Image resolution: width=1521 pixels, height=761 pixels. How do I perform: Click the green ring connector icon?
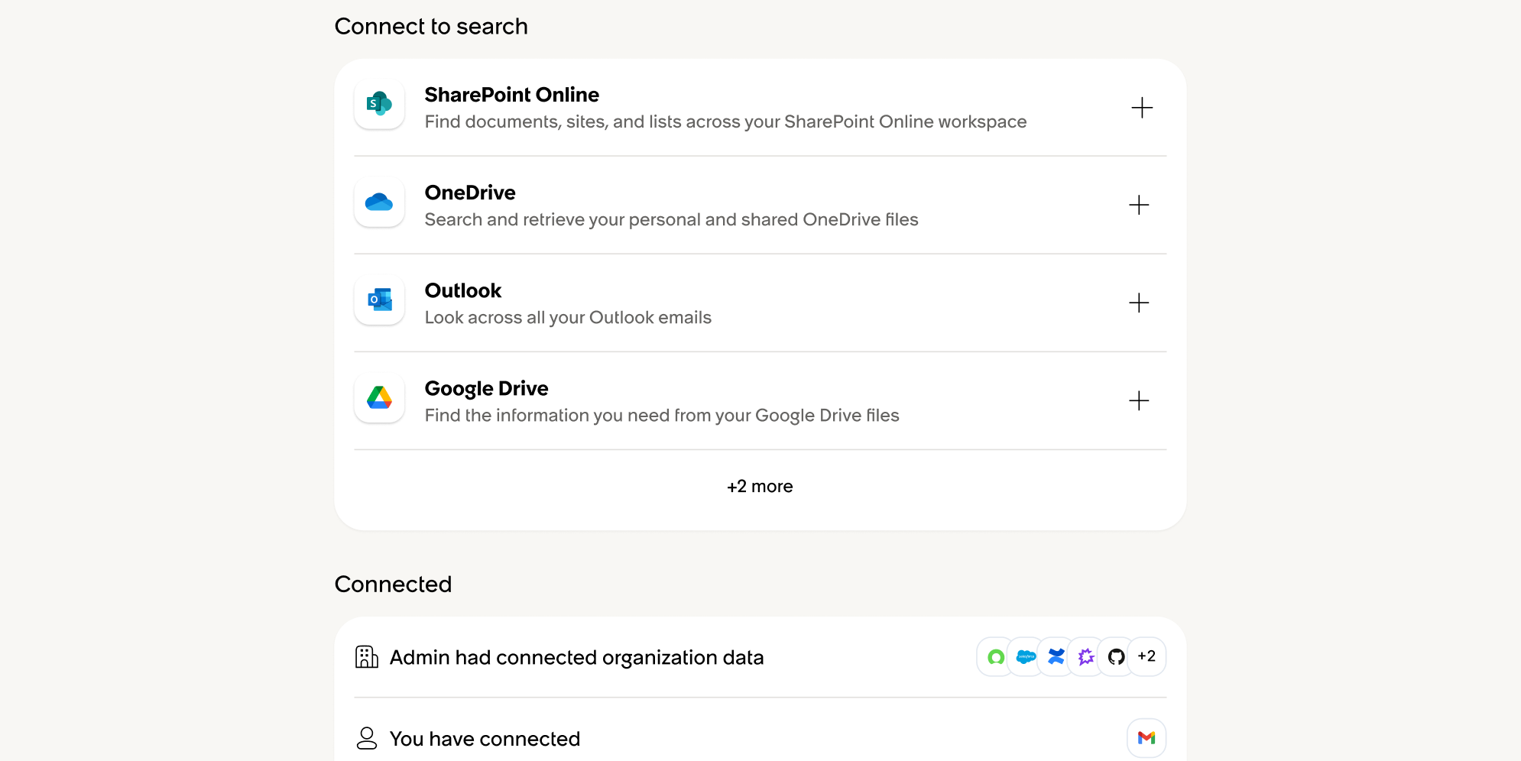996,657
